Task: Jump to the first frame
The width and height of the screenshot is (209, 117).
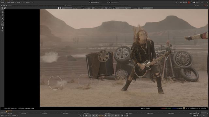Action: (86, 116)
